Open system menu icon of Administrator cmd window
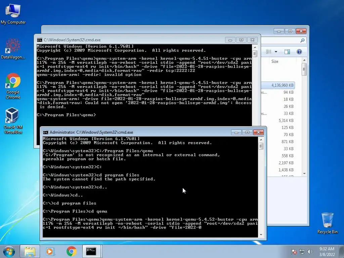This screenshot has height=258, width=344. tap(46, 132)
